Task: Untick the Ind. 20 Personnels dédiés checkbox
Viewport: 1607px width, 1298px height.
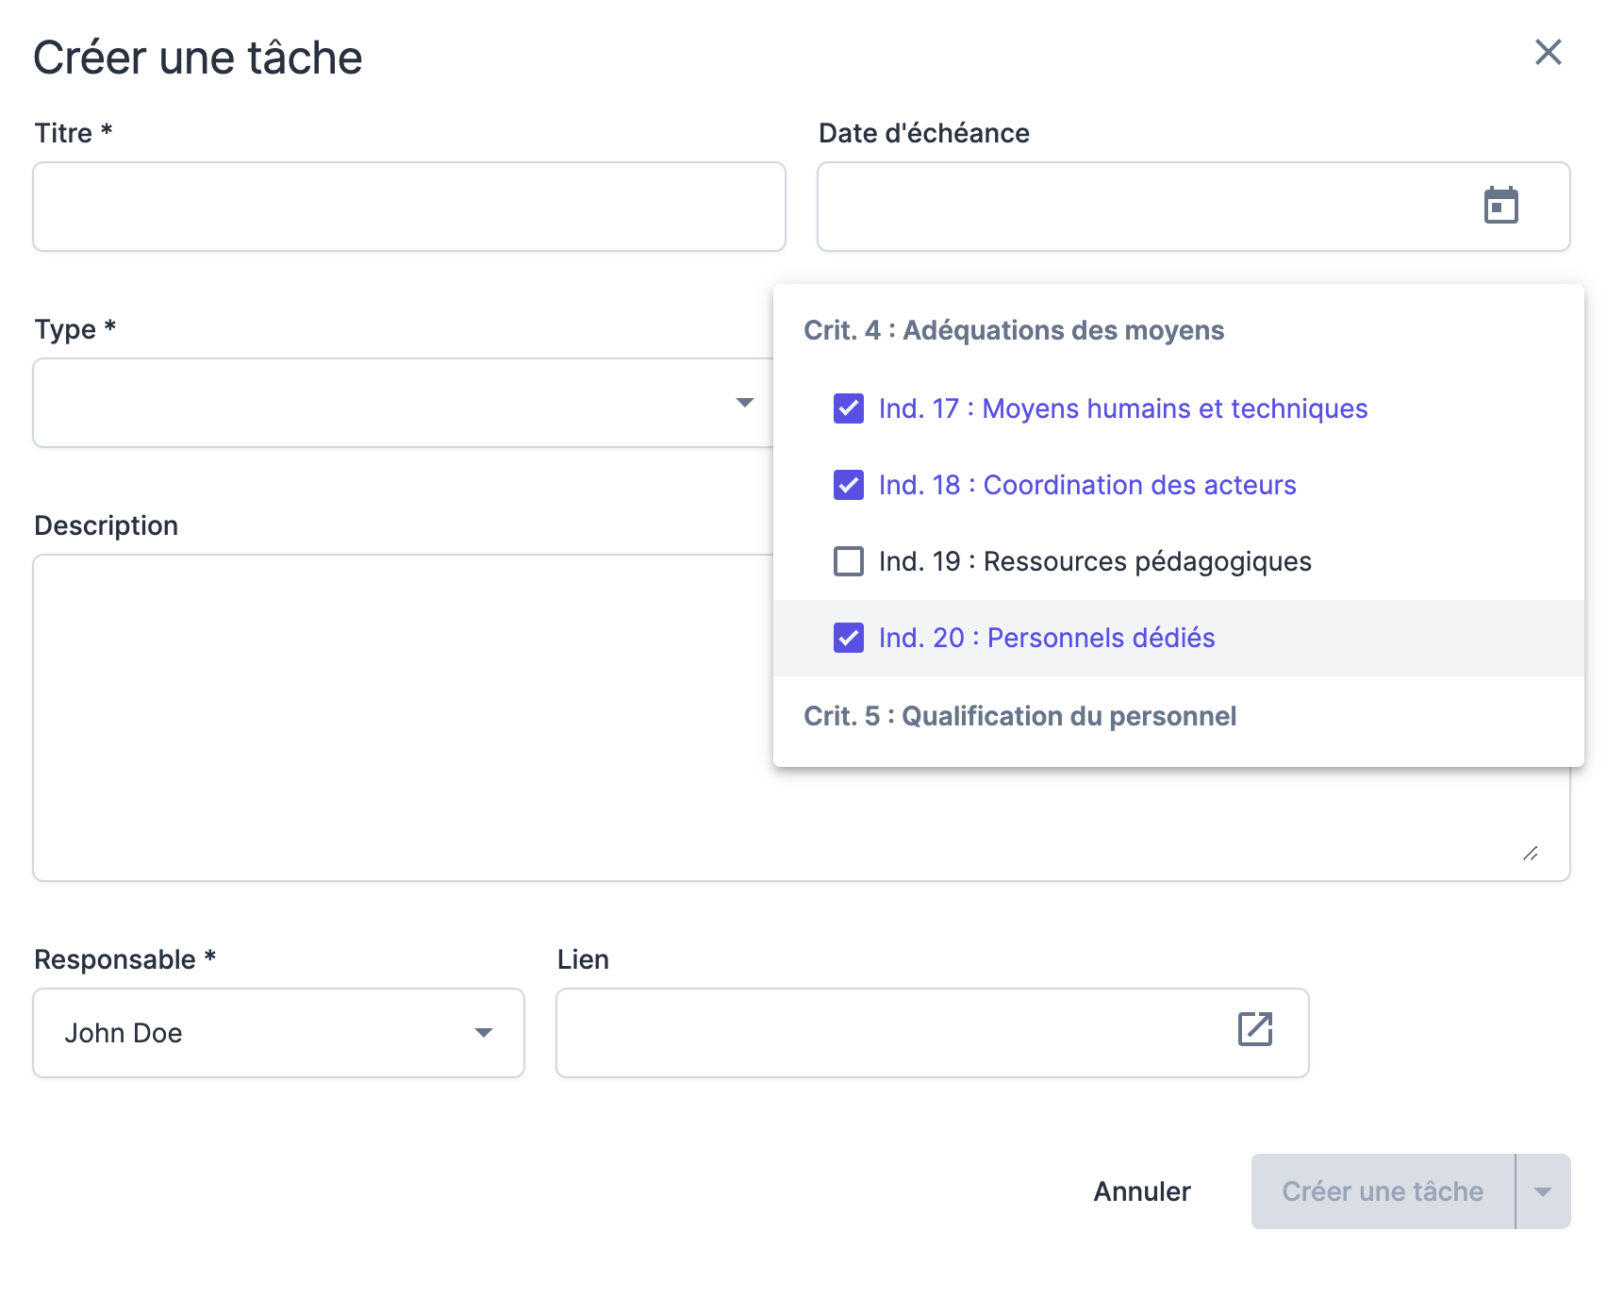Action: pos(849,638)
